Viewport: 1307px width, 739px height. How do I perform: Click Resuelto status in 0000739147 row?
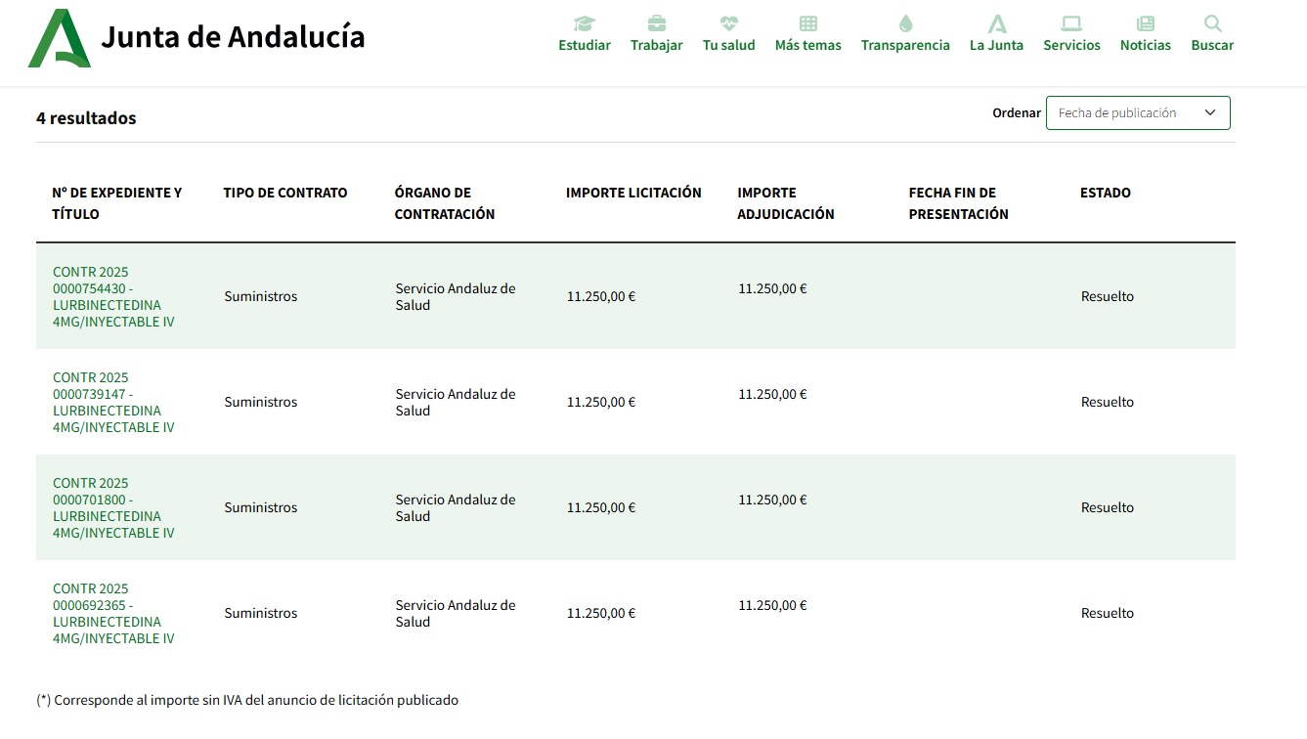point(1108,402)
